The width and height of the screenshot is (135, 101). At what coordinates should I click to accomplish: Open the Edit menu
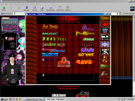click(6, 4)
